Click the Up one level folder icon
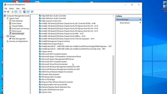The image size is (167, 94). [13, 12]
